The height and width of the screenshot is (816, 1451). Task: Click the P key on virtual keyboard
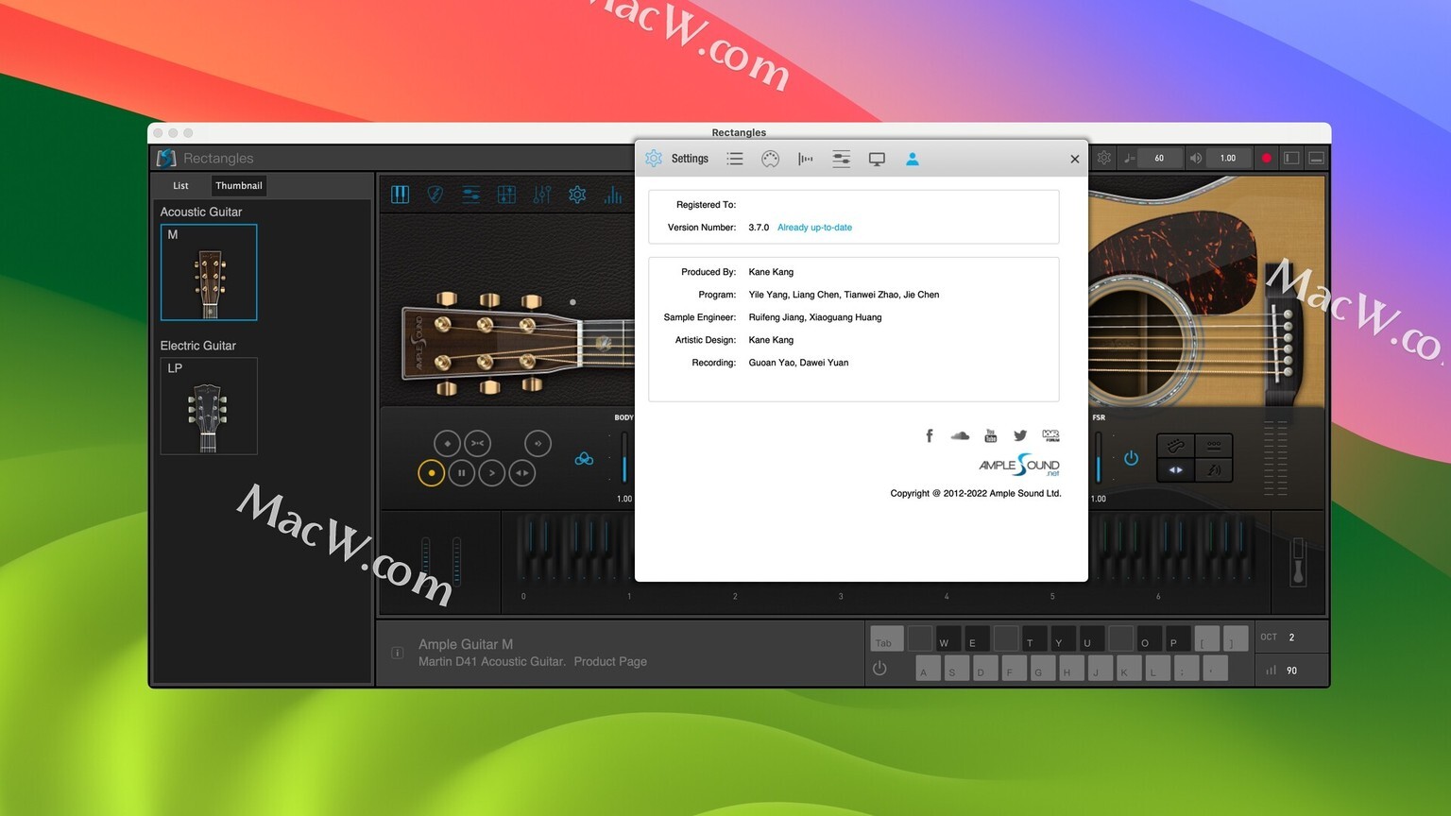pyautogui.click(x=1178, y=638)
